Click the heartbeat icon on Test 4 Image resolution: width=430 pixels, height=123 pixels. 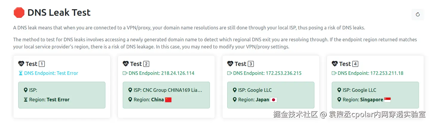click(x=335, y=64)
